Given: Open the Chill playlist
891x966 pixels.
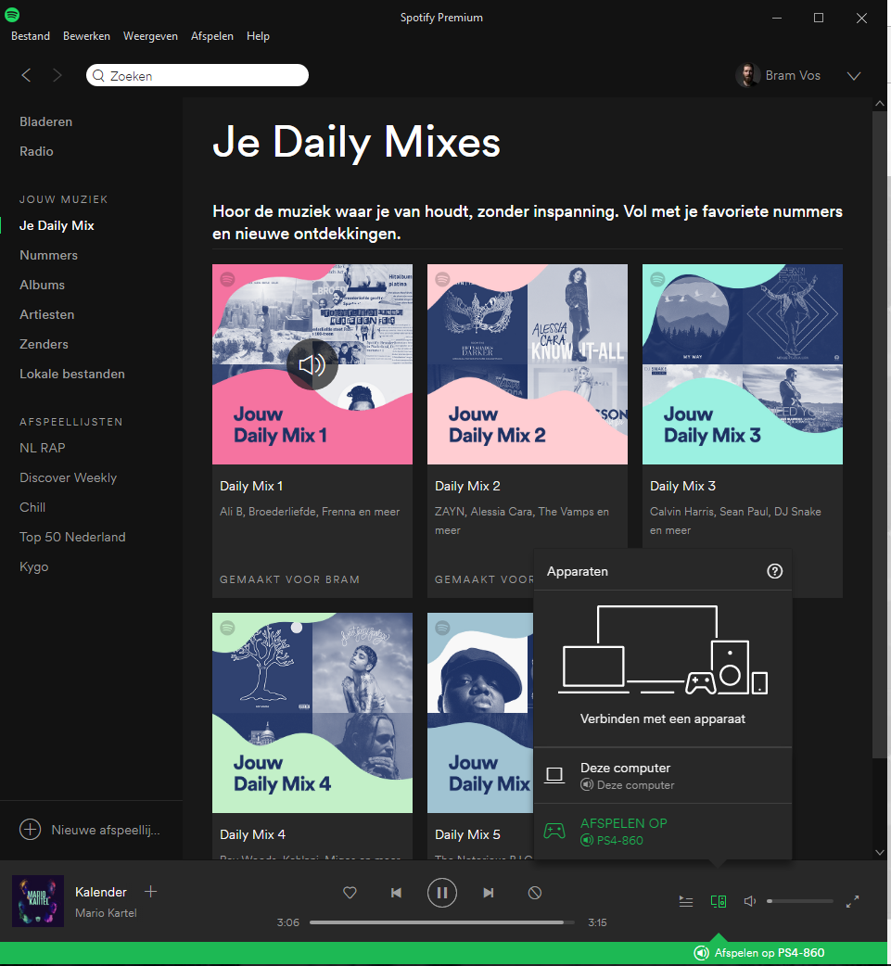Looking at the screenshot, I should [32, 507].
